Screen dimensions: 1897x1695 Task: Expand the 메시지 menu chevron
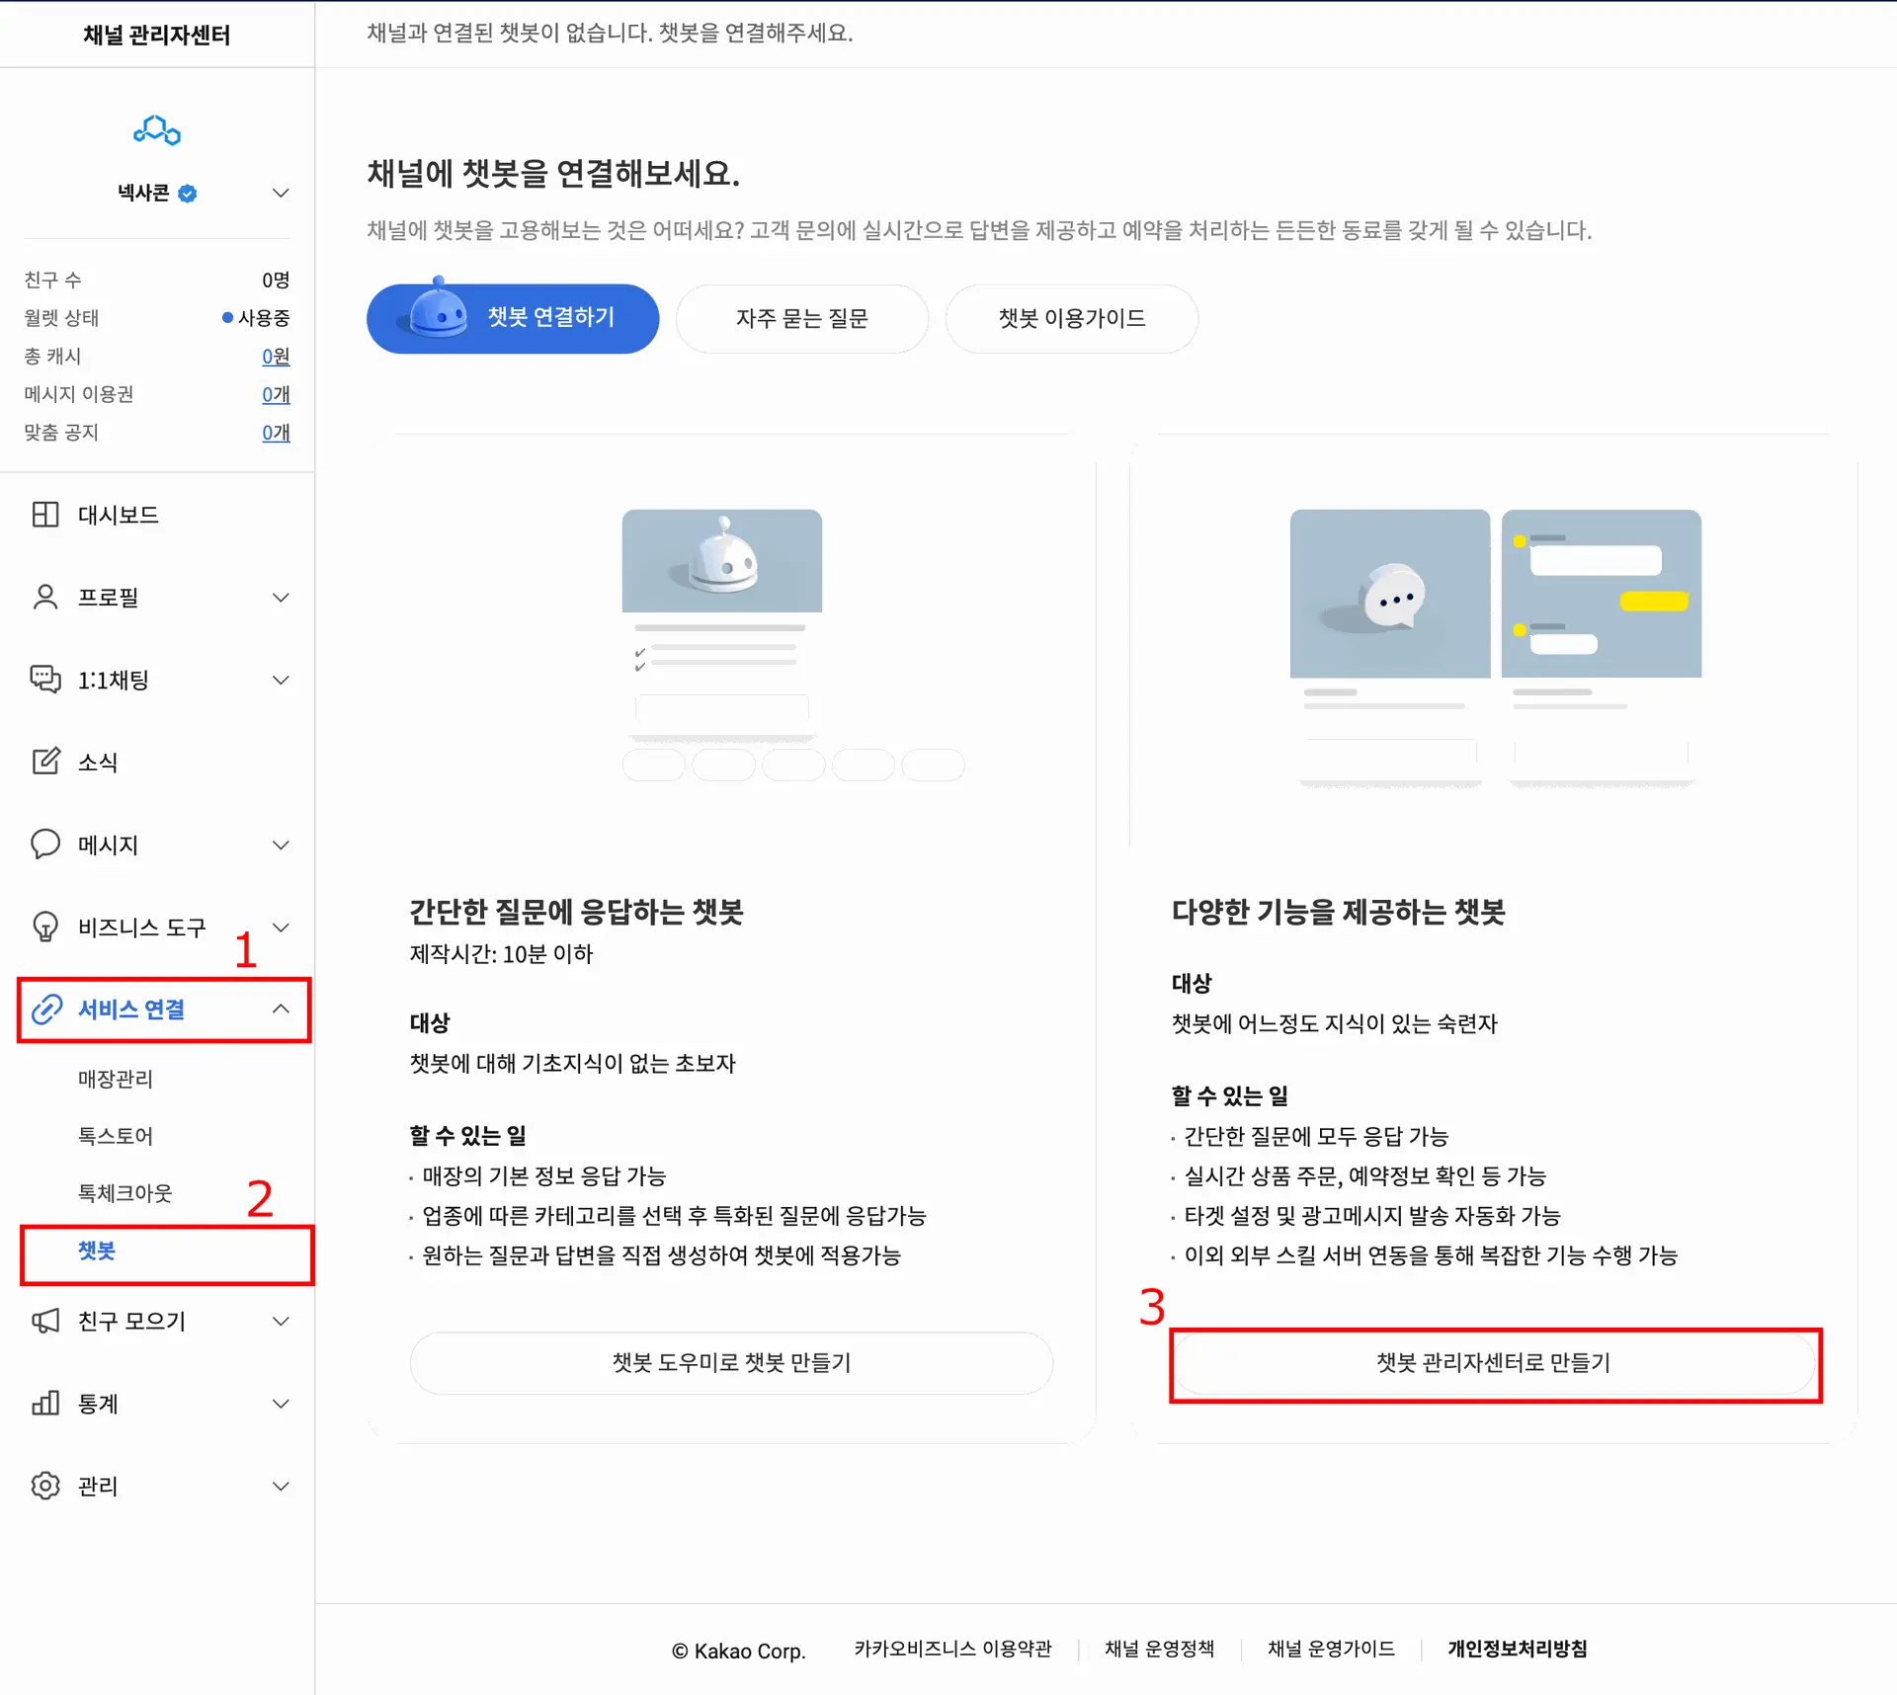click(281, 845)
